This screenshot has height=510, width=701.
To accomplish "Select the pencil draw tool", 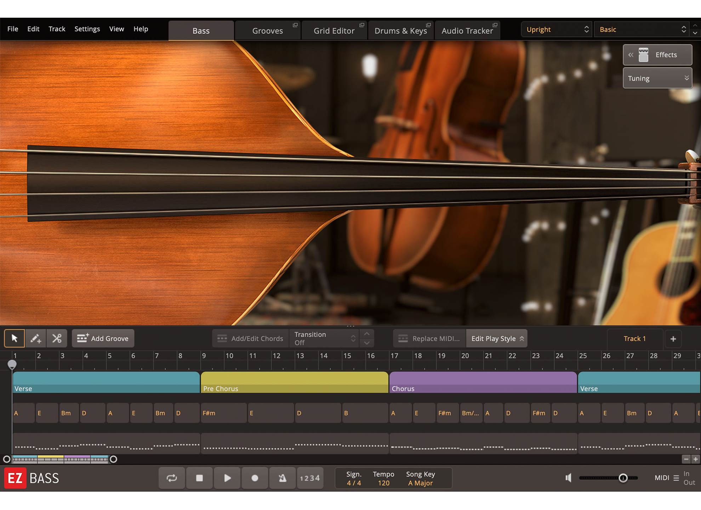I will click(x=35, y=338).
